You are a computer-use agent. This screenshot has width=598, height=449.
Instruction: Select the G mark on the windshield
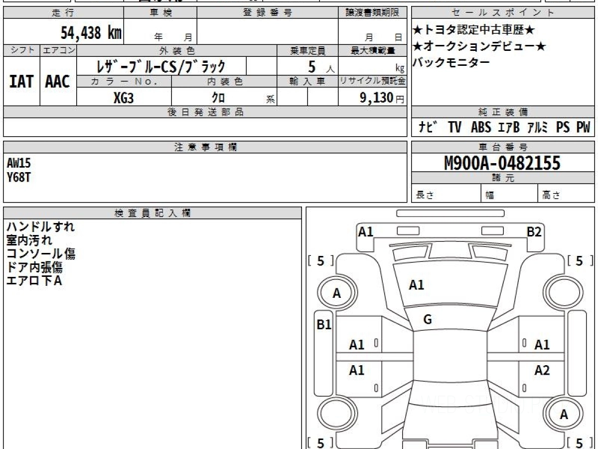pyautogui.click(x=427, y=320)
